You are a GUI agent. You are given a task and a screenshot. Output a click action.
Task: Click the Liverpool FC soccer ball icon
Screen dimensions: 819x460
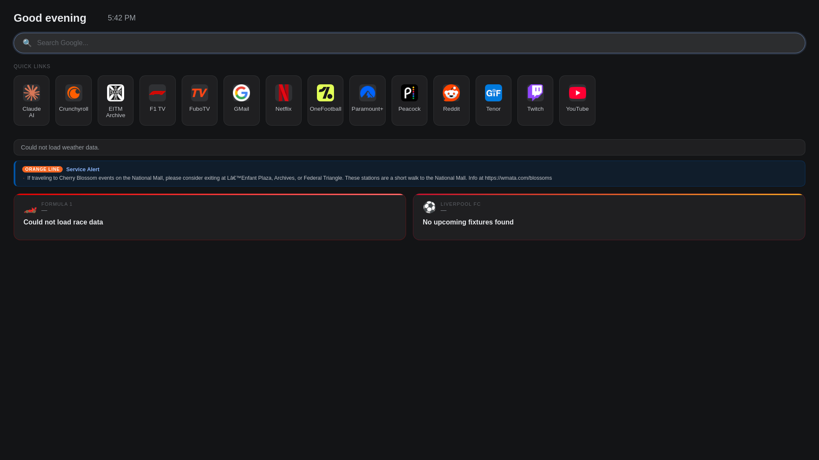430,207
